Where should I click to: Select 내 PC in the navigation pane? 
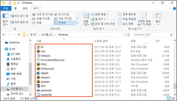point(10,49)
